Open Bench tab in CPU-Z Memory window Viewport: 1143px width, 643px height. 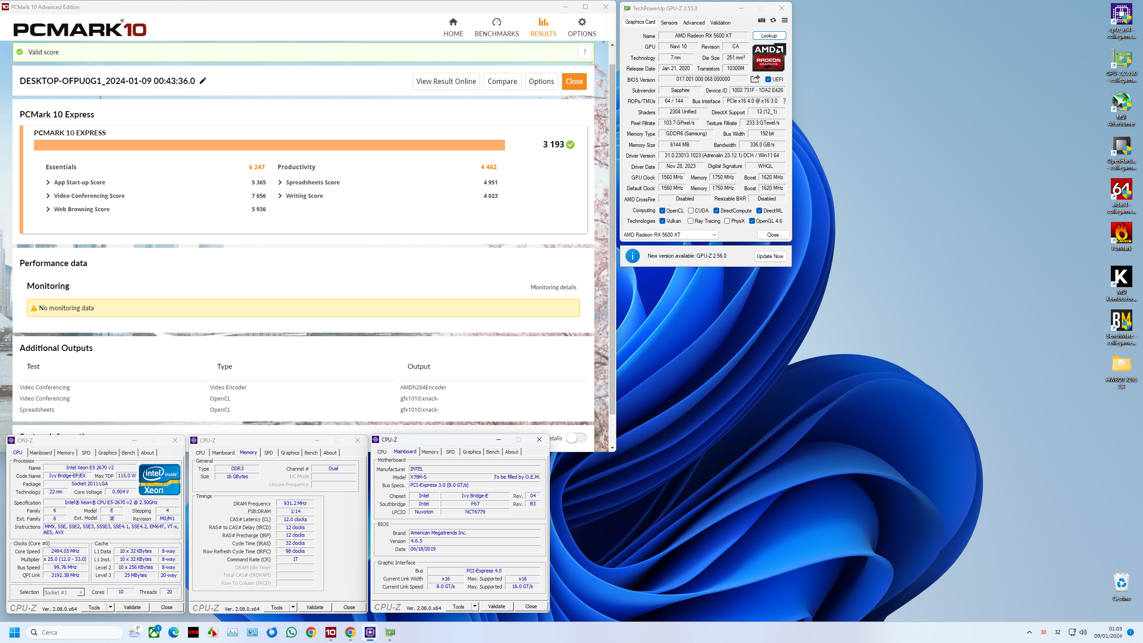pyautogui.click(x=311, y=453)
